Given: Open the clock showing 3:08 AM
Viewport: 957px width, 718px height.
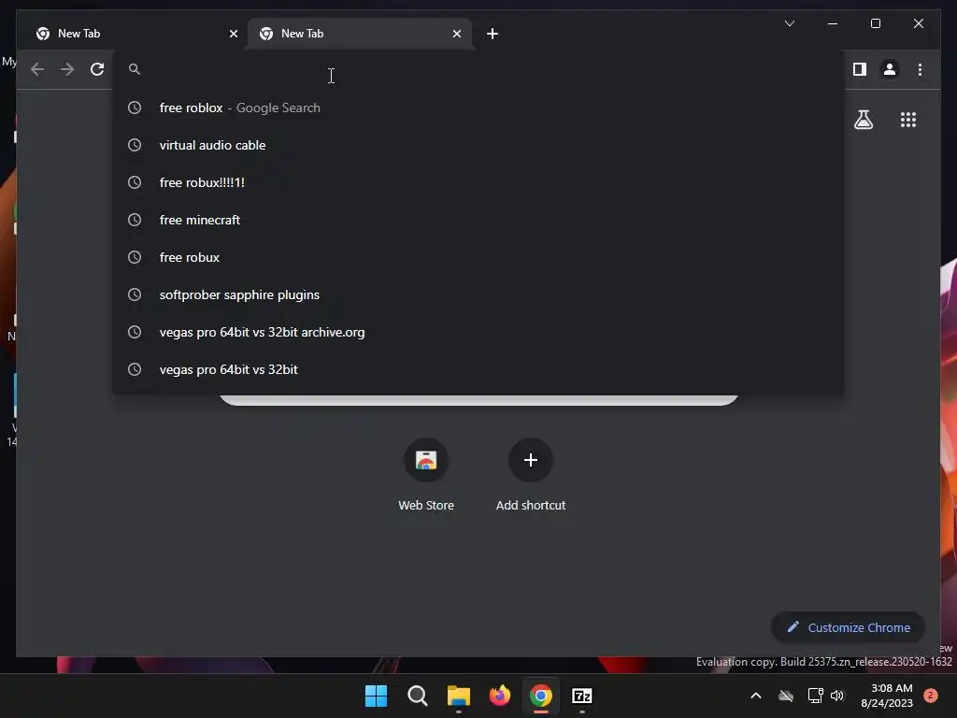Looking at the screenshot, I should pyautogui.click(x=887, y=696).
